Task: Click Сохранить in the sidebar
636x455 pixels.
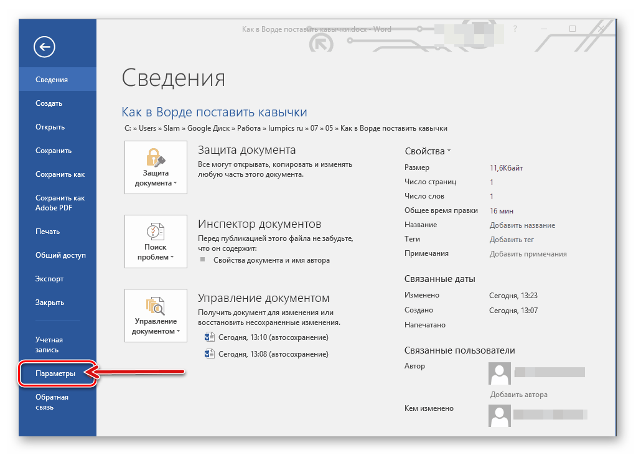Action: (58, 151)
